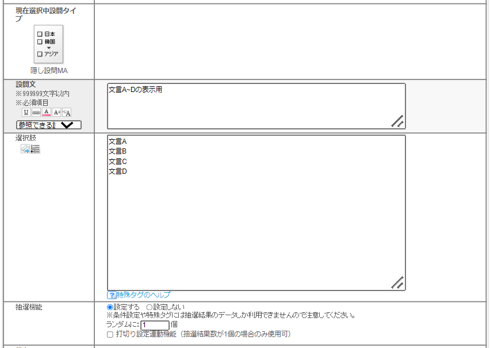
Task: Click the question mark help icon
Action: [x=112, y=295]
